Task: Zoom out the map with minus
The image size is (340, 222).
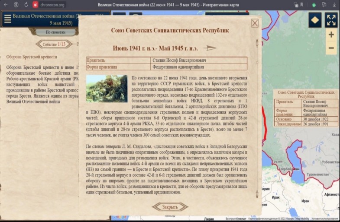Action: coord(331,48)
